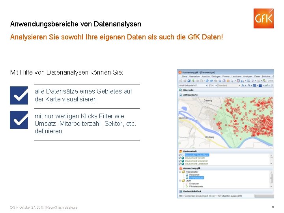This screenshot has width=284, height=213.
Task: Open the Analysen menu
Action: [x=248, y=77]
